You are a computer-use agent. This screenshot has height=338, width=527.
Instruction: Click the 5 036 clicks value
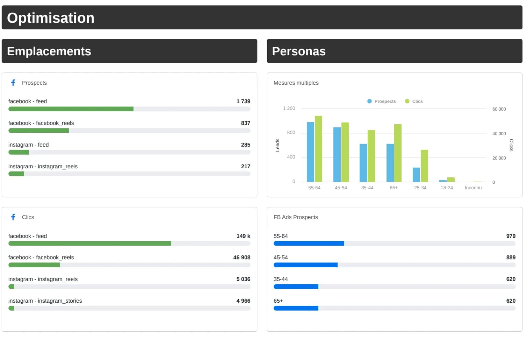point(243,279)
